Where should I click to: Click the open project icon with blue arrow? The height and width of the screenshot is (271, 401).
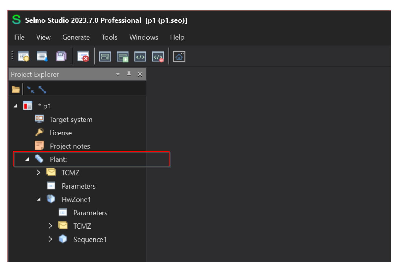pos(42,57)
